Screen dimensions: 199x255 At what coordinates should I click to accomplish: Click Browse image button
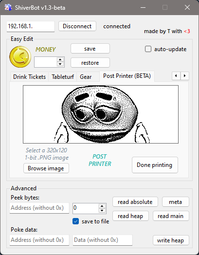click(46, 168)
